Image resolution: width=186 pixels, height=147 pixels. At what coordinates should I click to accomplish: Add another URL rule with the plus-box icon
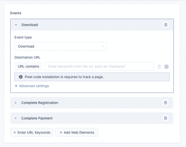(x=167, y=67)
